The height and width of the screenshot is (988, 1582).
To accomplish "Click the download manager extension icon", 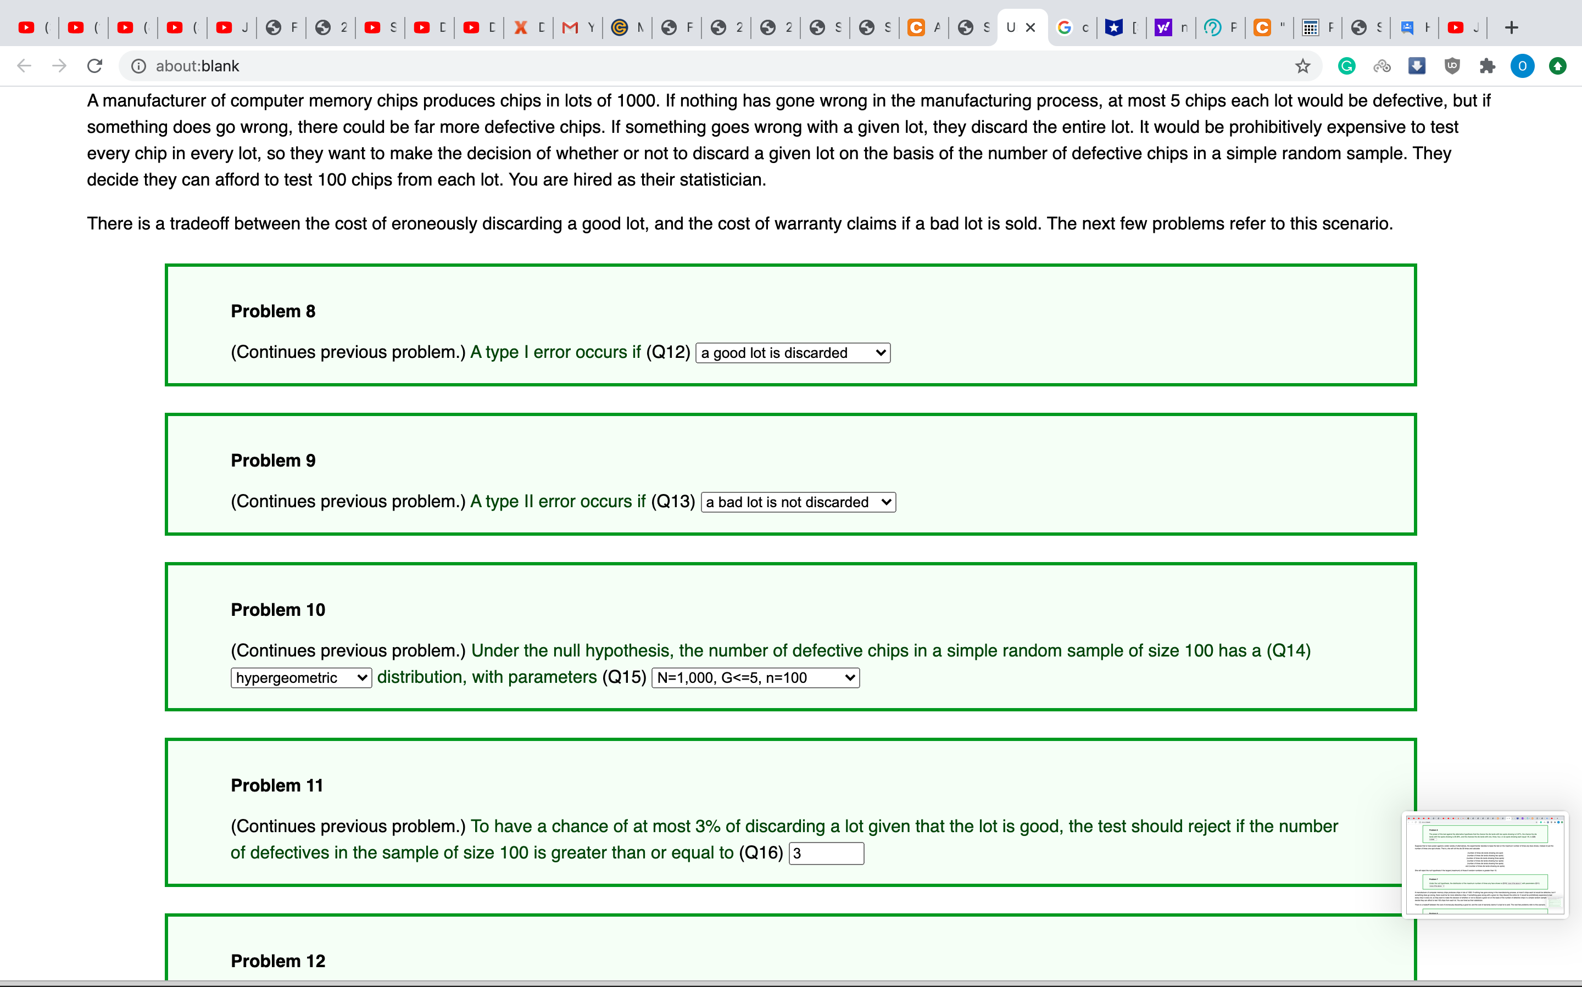I will point(1416,65).
